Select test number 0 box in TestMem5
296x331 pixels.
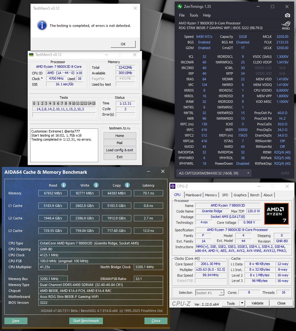click(x=34, y=103)
